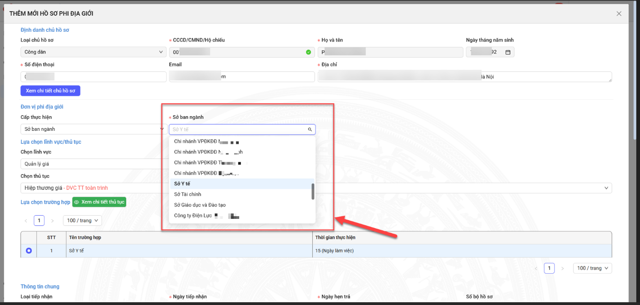The width and height of the screenshot is (640, 305).
Task: Select Sở Tài chính from the list
Action: 187,194
